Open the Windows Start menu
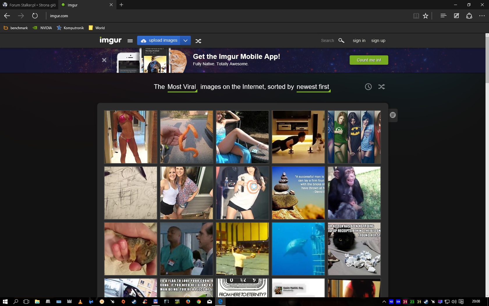Screen dimensions: 489x306 5,302
